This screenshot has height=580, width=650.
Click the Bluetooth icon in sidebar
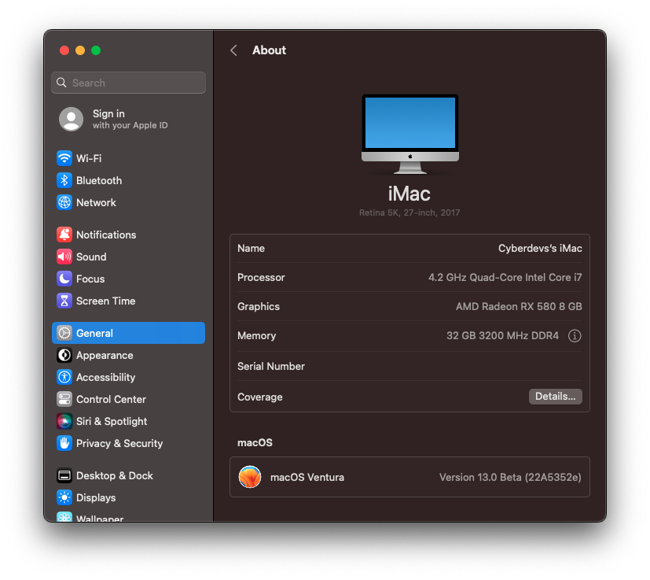[x=64, y=180]
